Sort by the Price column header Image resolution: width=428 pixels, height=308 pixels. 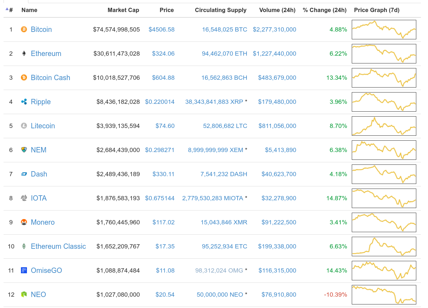point(167,10)
